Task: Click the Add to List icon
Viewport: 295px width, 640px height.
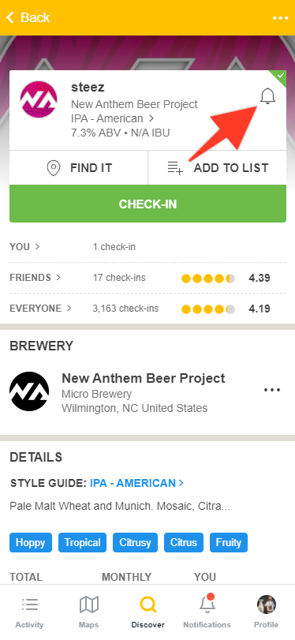Action: [175, 168]
